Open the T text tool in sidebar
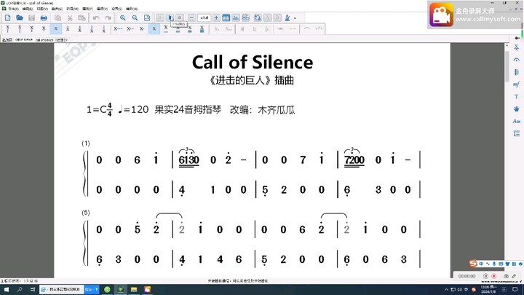524x295 pixels. coord(517,97)
